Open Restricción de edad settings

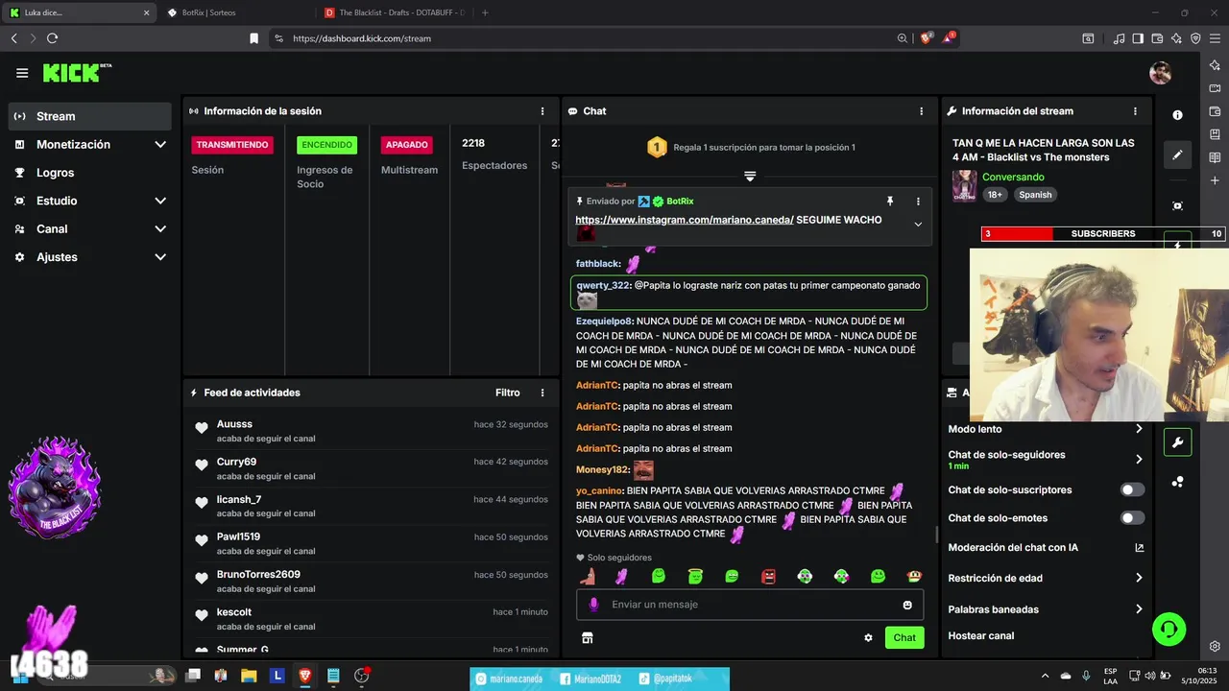(x=1046, y=578)
